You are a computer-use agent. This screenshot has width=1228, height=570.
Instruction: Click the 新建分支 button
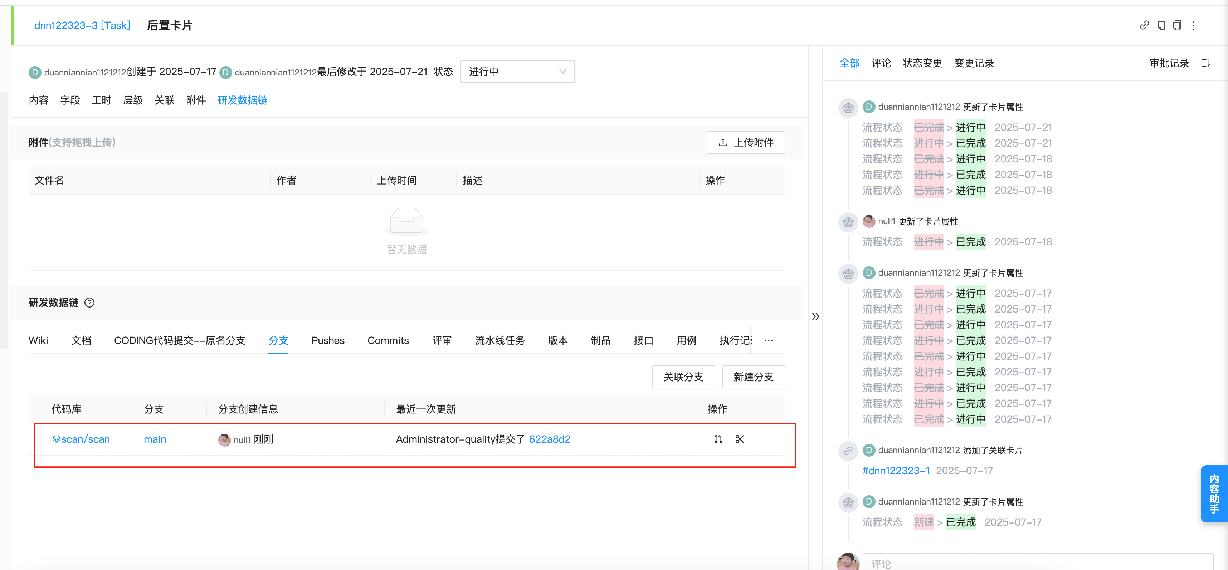coord(753,377)
